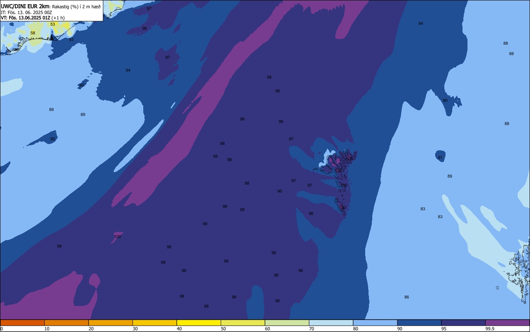Select the 30–40 golden legend segment

pos(154,322)
